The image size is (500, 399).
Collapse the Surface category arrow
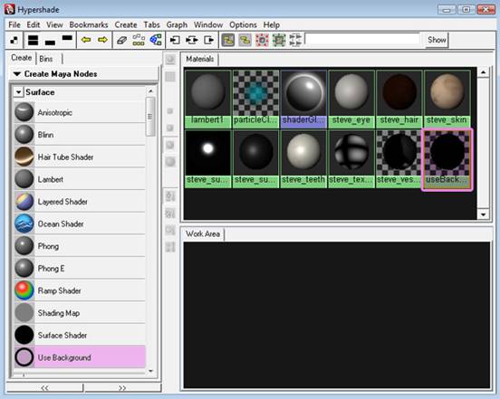[18, 92]
